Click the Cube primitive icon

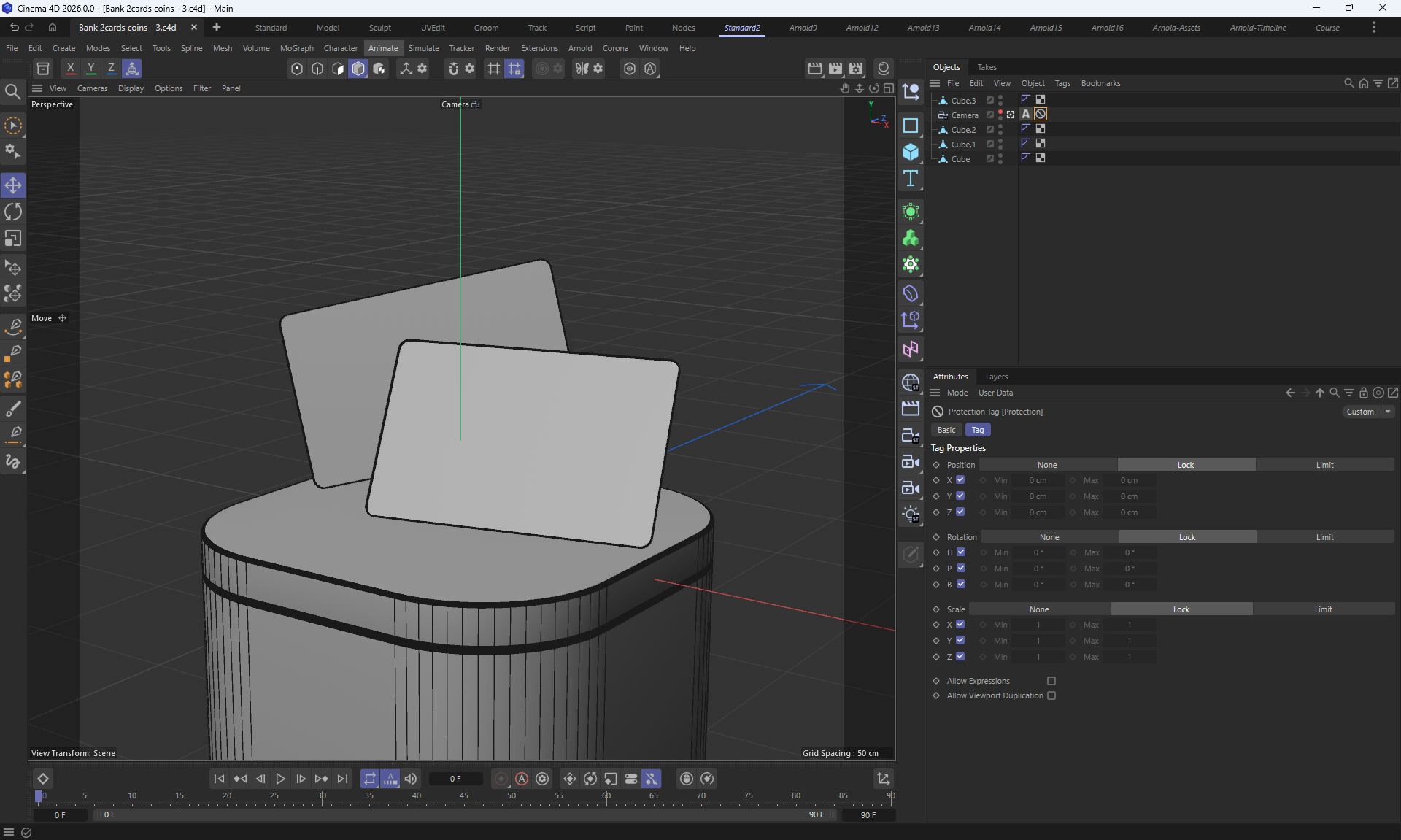point(910,152)
